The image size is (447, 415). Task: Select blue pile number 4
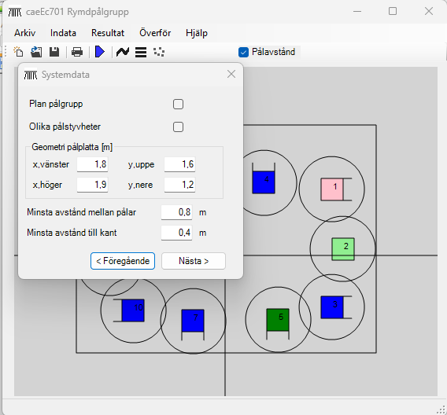coord(264,182)
